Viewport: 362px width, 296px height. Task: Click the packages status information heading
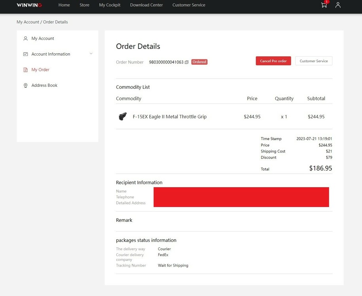pos(146,240)
